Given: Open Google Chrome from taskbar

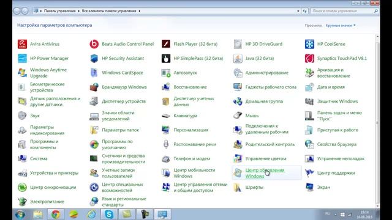Looking at the screenshot, I should (56, 215).
